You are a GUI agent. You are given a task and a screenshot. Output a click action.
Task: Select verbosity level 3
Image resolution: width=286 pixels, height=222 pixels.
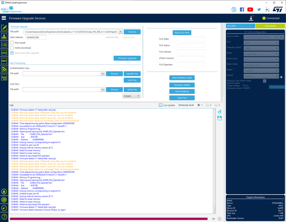pos(216,105)
